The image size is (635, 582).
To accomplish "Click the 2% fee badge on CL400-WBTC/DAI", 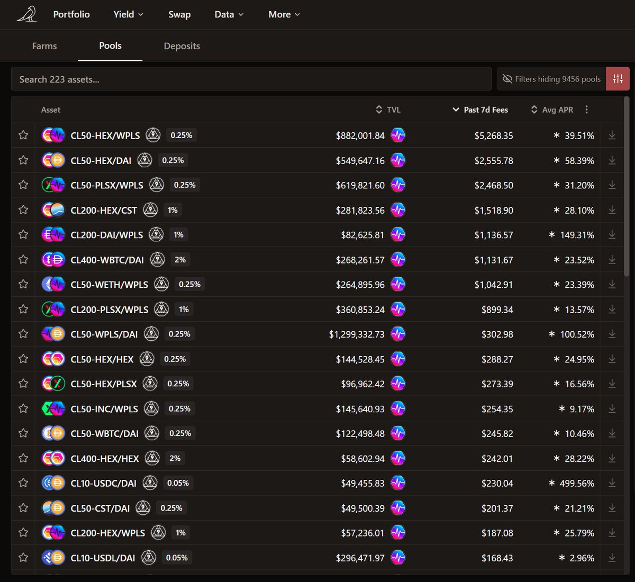I will [x=180, y=260].
